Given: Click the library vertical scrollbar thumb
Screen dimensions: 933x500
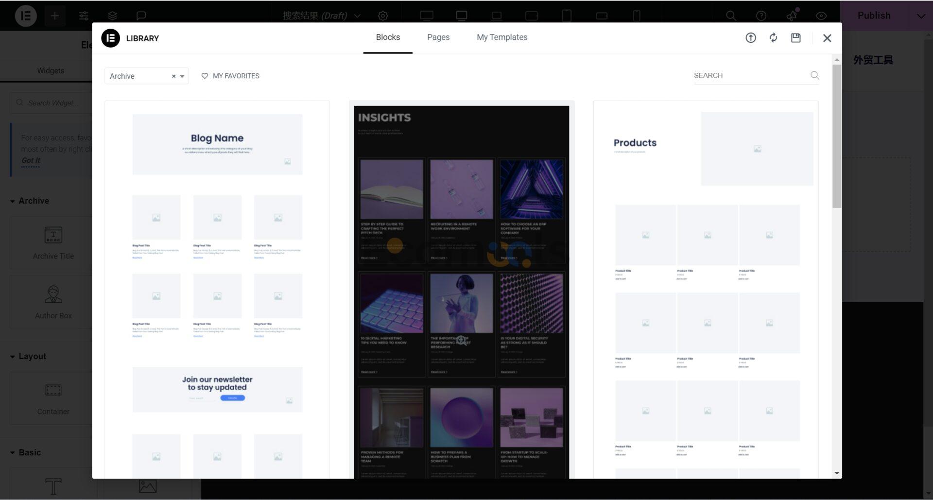Looking at the screenshot, I should click(837, 136).
